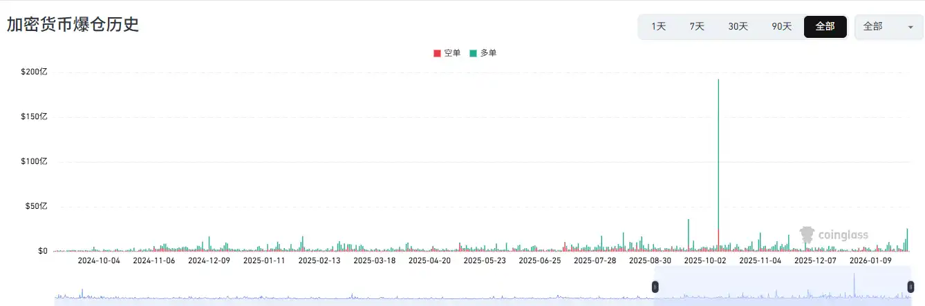Click the 加密货币爆仓历史 chart title
Image resolution: width=925 pixels, height=306 pixels.
click(x=73, y=25)
